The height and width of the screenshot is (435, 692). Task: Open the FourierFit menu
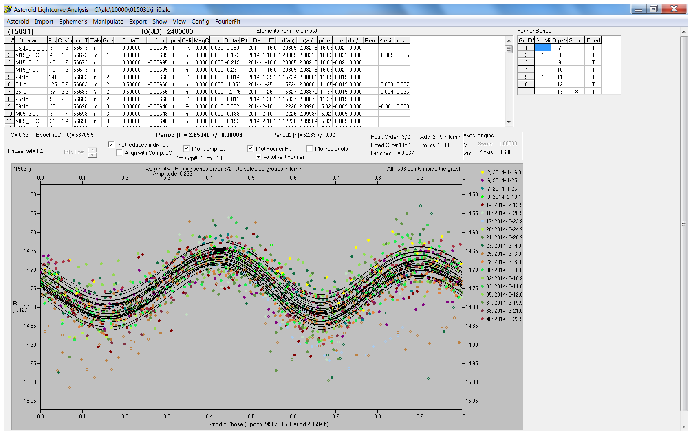point(227,22)
